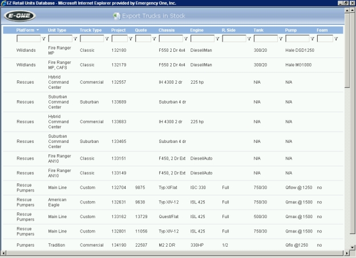Sort by Pump column header
Viewport: 356px width, 258px height.
[x=291, y=30]
